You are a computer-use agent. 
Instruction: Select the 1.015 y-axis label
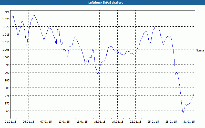point(6,35)
